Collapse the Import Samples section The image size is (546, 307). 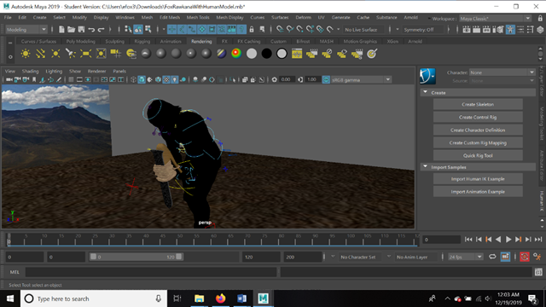(425, 167)
